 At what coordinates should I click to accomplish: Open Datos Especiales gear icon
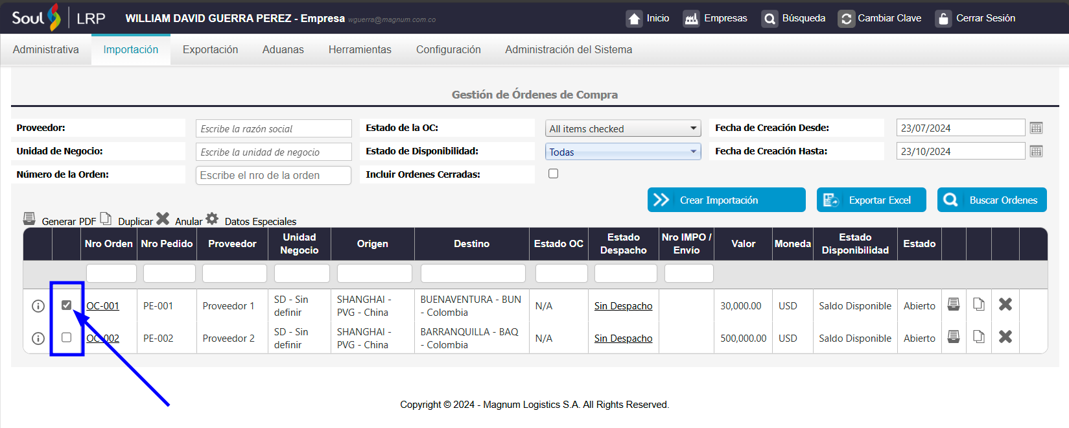coord(212,219)
